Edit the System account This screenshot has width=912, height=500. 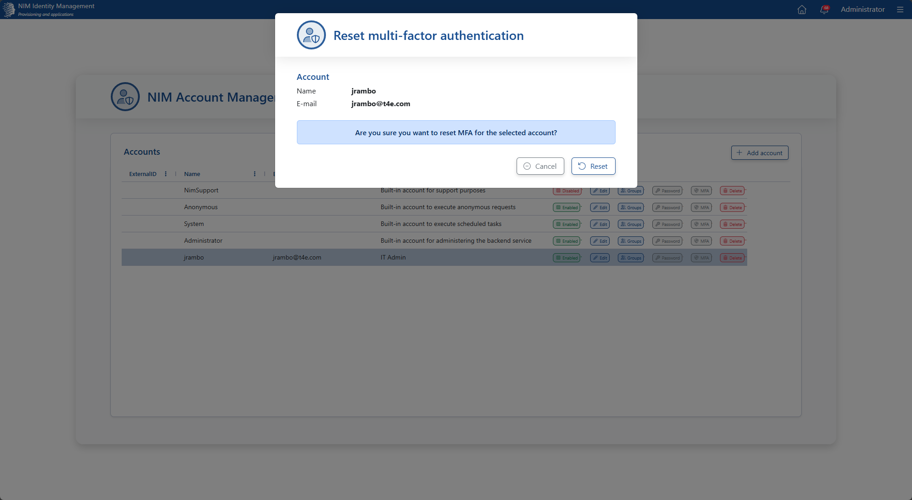(600, 224)
